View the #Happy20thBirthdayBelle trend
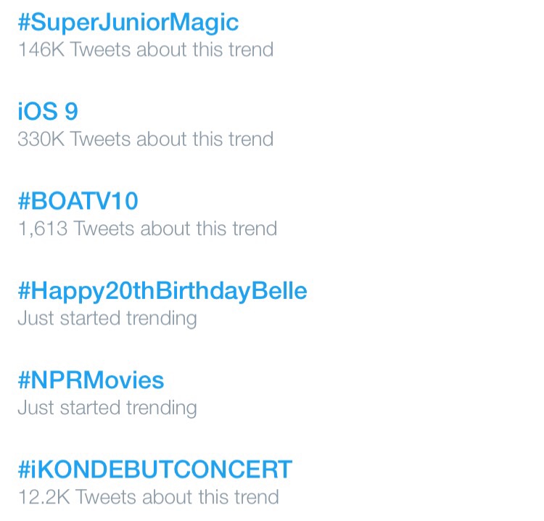544x521 pixels. [162, 291]
